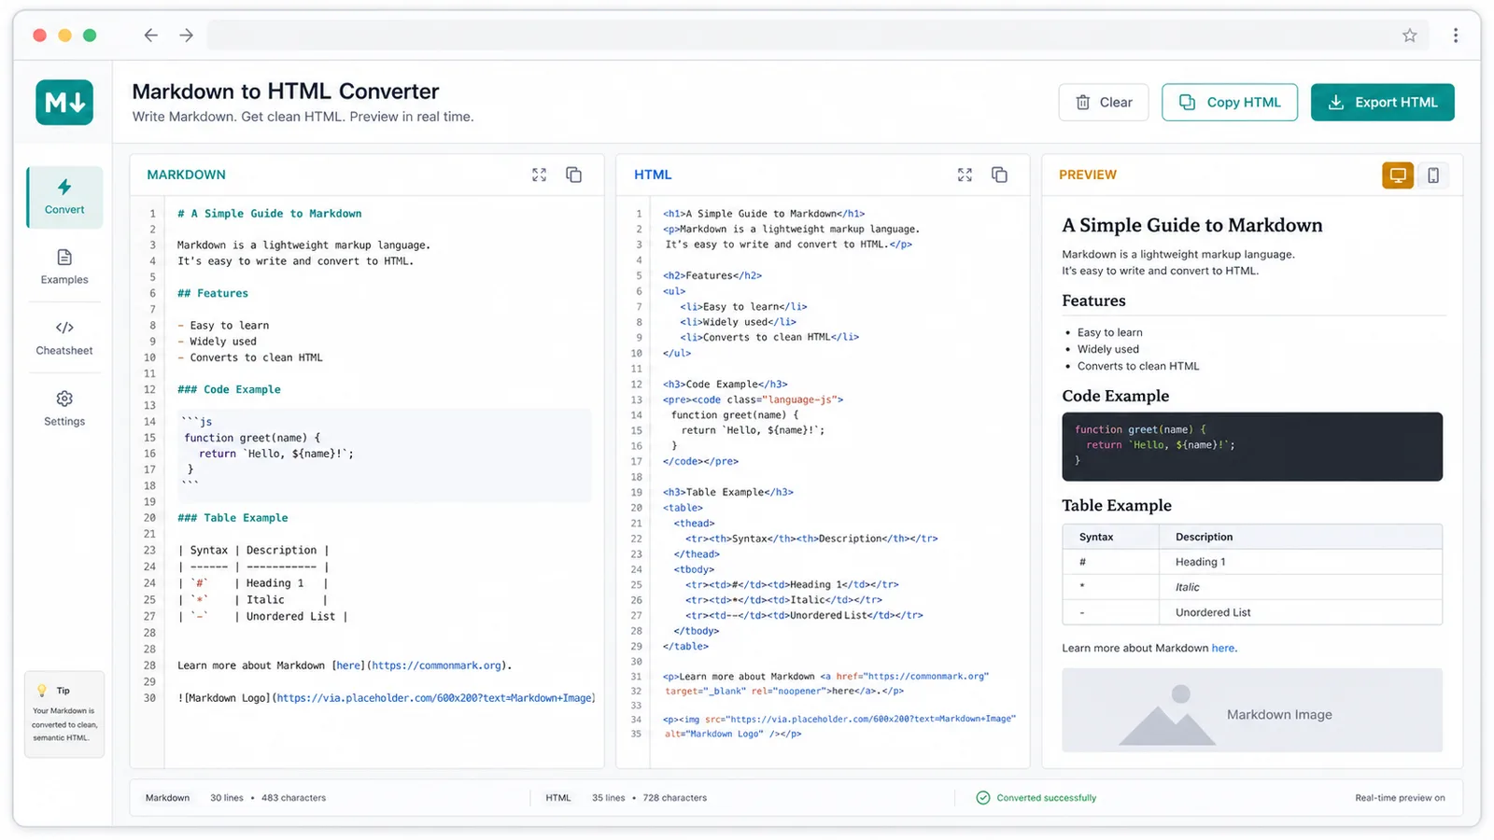Click the 'Converts to clean HTML' bullet in preview
Screen dimensions: 1494x840
pyautogui.click(x=1138, y=366)
